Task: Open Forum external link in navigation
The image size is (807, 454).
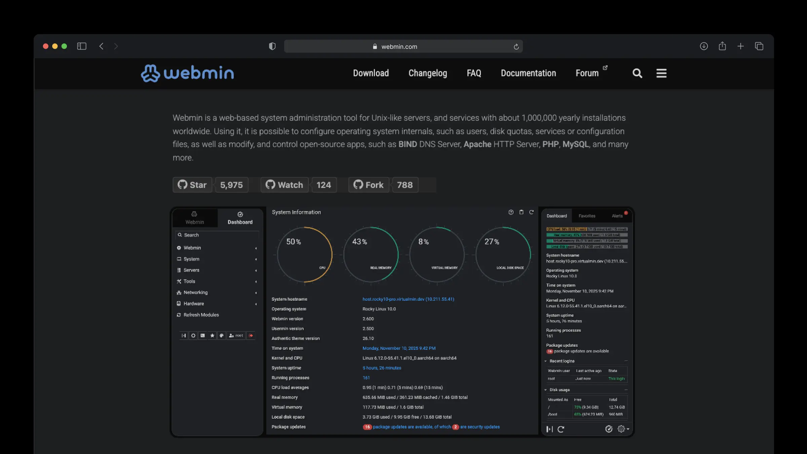Action: (x=591, y=73)
